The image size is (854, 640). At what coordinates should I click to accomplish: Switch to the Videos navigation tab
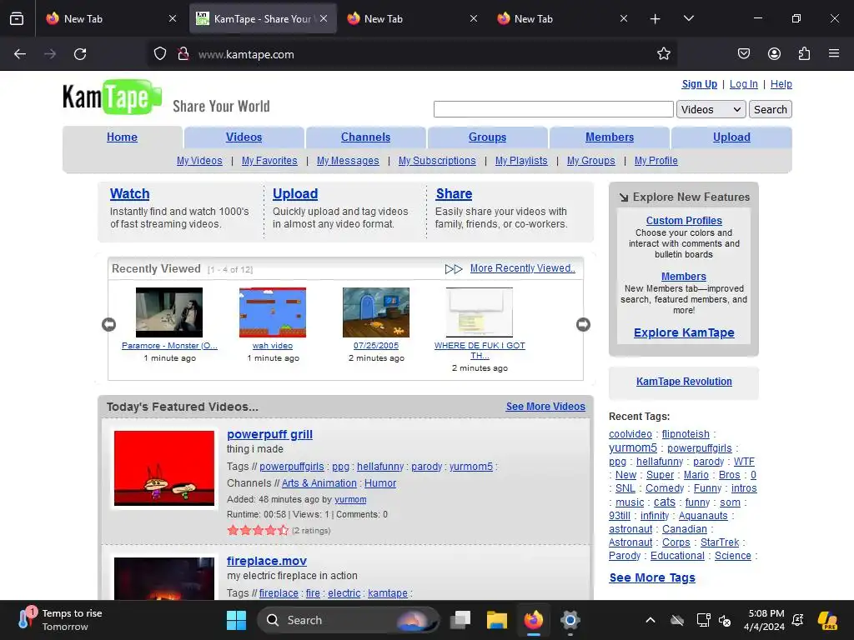pyautogui.click(x=244, y=137)
